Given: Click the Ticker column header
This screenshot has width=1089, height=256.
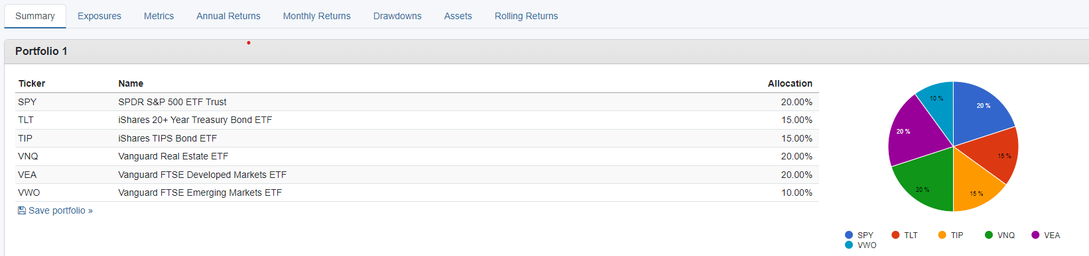Looking at the screenshot, I should [32, 83].
